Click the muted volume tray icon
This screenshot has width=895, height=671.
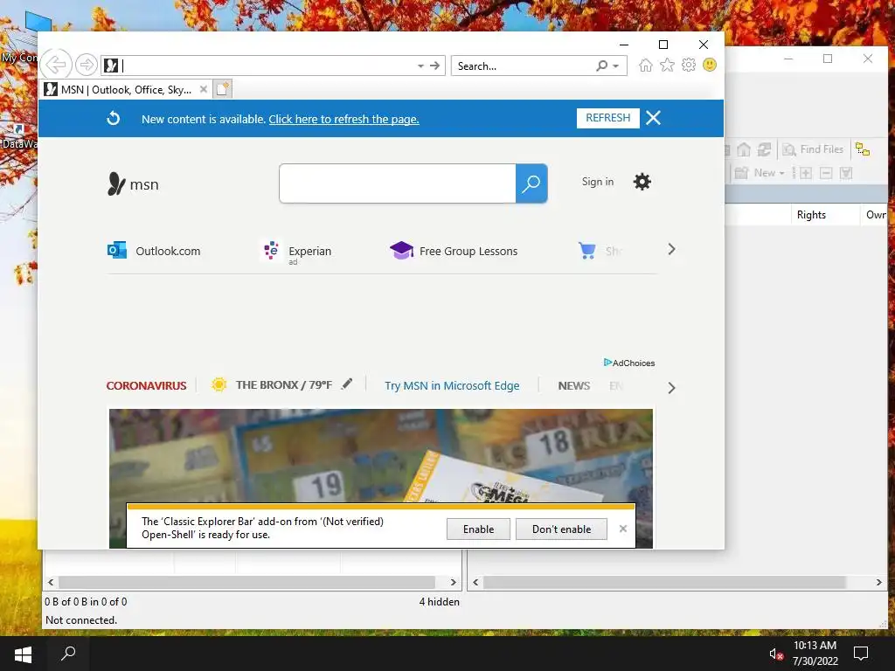coord(776,654)
